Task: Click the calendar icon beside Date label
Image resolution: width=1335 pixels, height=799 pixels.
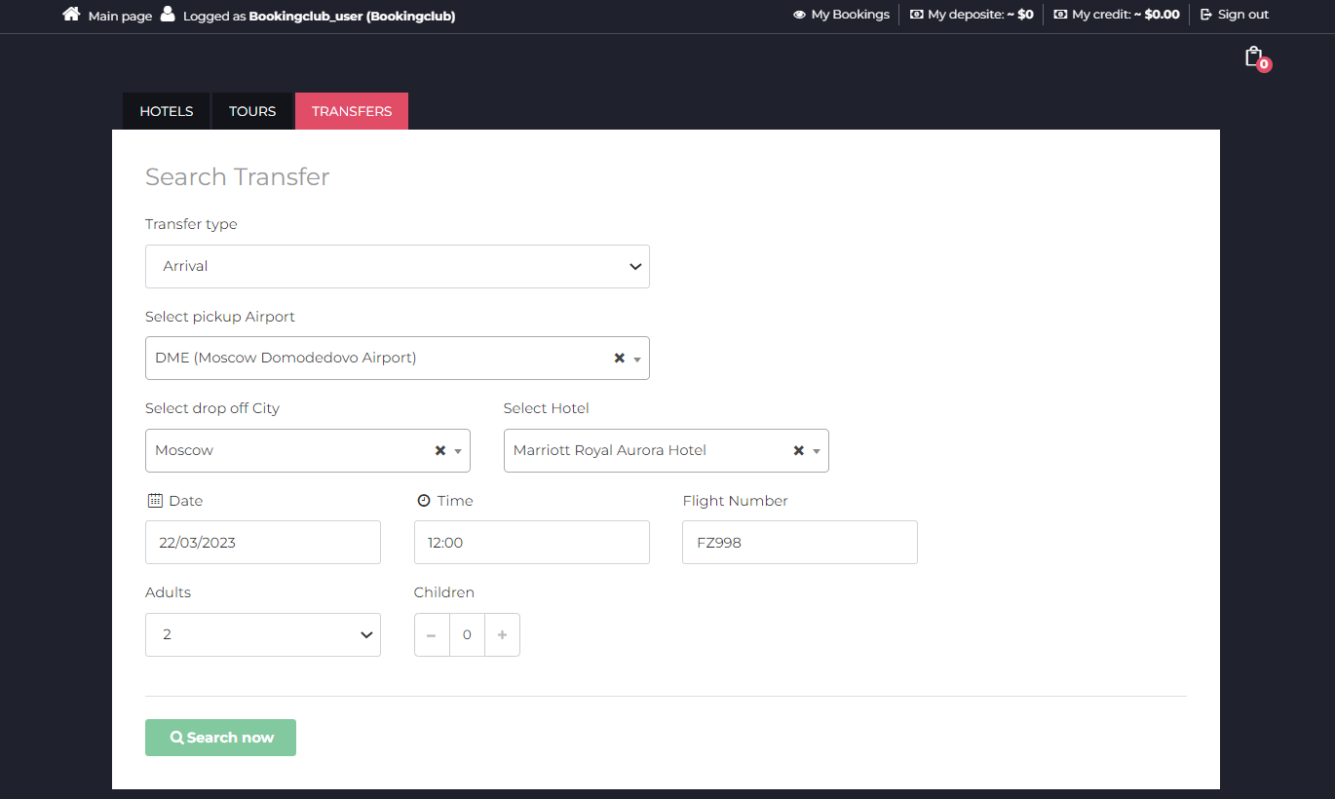Action: 155,501
